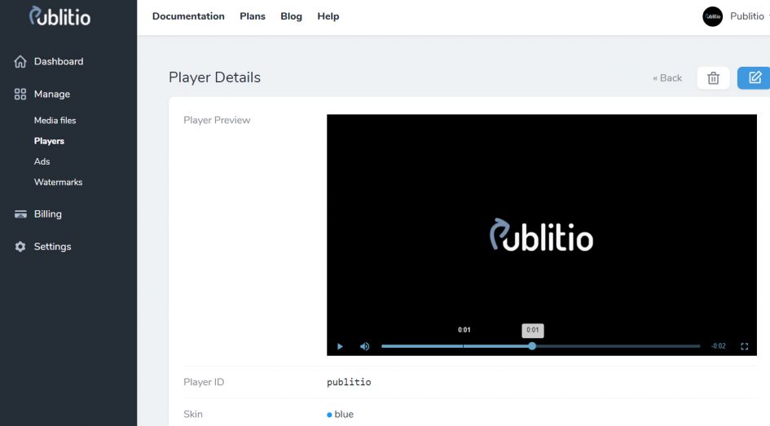Click the blue skin color dot

click(329, 415)
